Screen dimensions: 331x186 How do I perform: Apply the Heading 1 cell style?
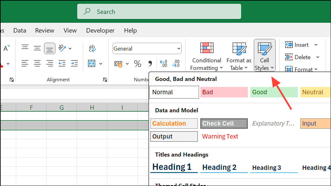tap(174, 167)
